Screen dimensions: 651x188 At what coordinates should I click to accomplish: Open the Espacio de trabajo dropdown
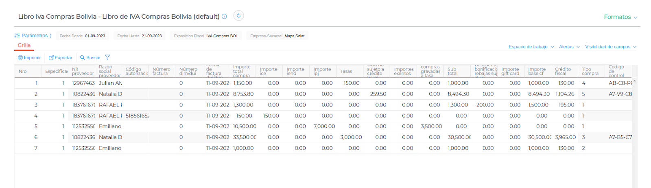click(x=531, y=47)
